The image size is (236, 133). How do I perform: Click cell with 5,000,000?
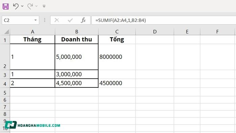point(77,57)
